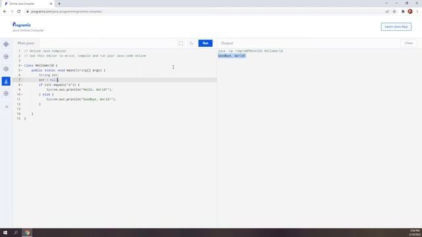Open the Python compiler sidebar icon
The height and width of the screenshot is (237, 422).
6,44
